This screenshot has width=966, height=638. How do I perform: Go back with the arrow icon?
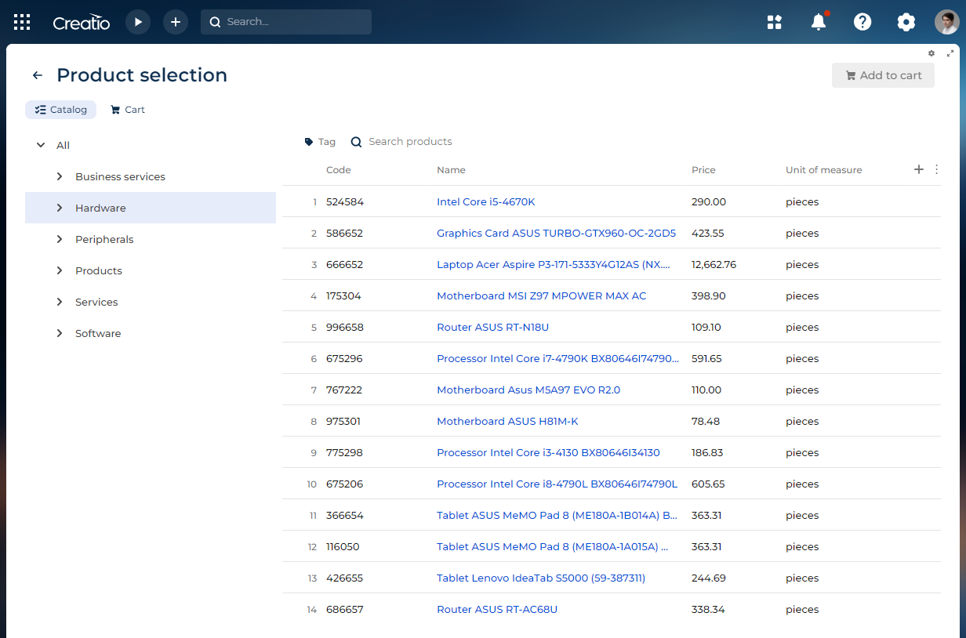[x=38, y=75]
